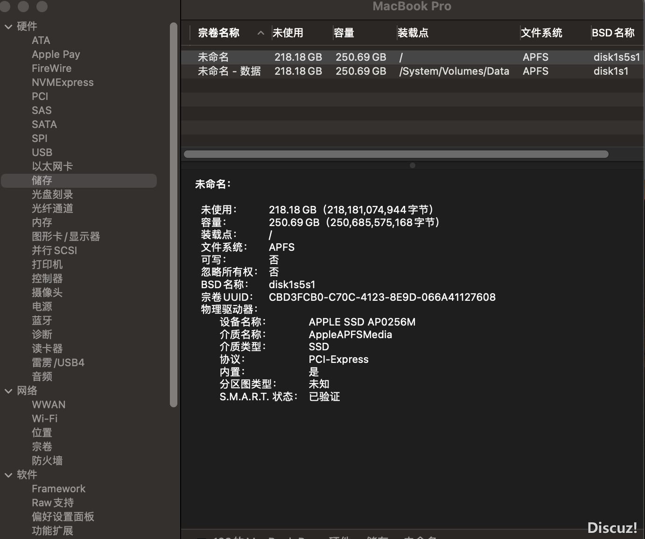This screenshot has height=539, width=645.
Task: Open Wi-Fi network info
Action: 45,419
